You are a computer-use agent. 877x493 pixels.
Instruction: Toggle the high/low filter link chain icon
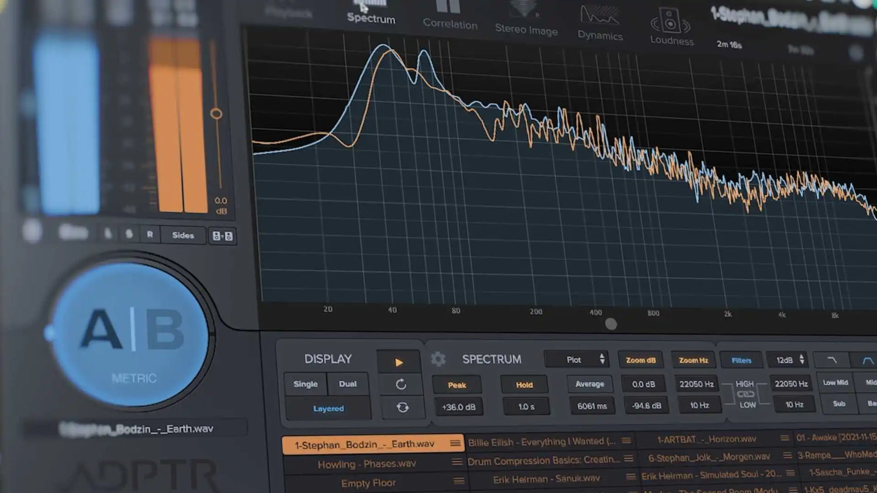745,394
